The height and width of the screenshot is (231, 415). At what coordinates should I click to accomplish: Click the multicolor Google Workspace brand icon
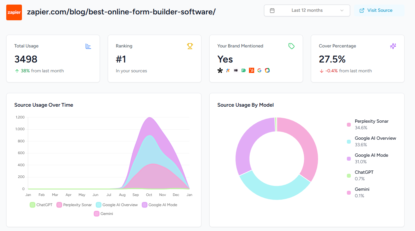267,70
